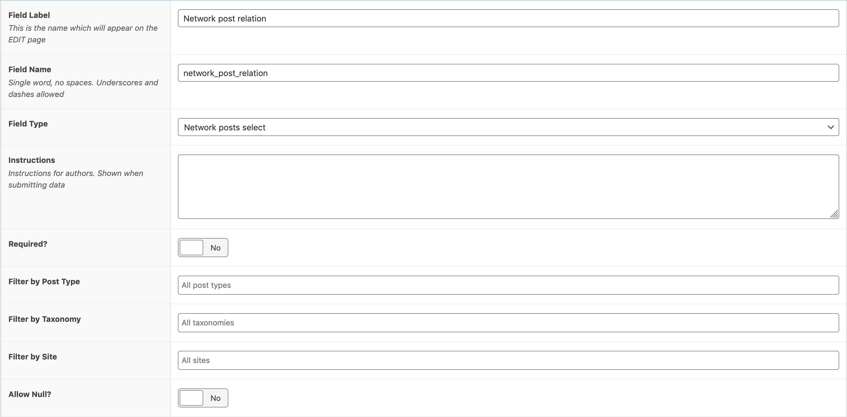The width and height of the screenshot is (847, 417).
Task: Click the Field Type dropdown chevron arrow
Action: [x=831, y=127]
